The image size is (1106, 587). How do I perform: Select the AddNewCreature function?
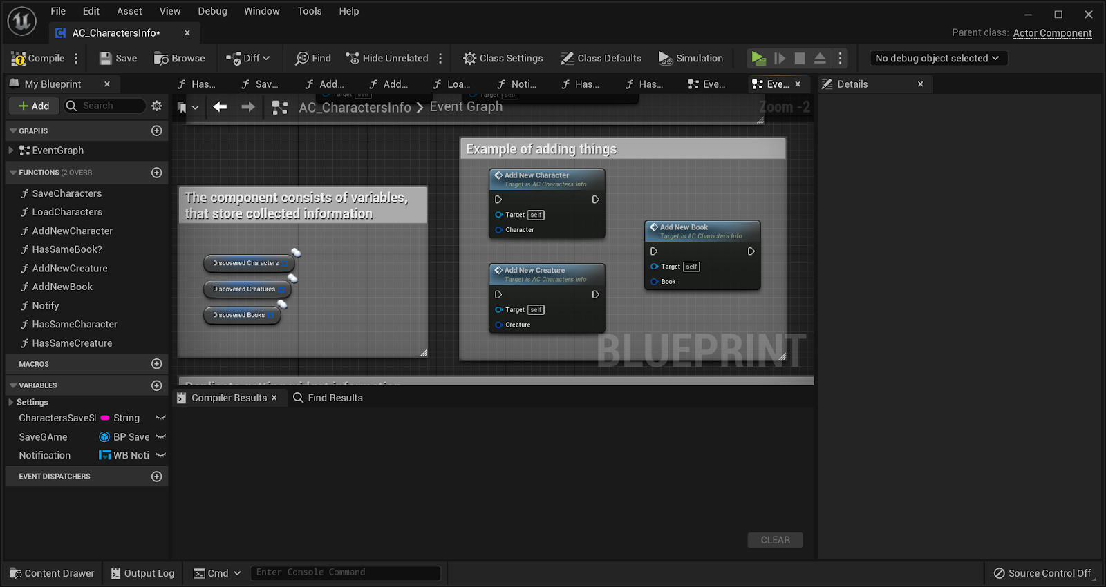pyautogui.click(x=70, y=268)
